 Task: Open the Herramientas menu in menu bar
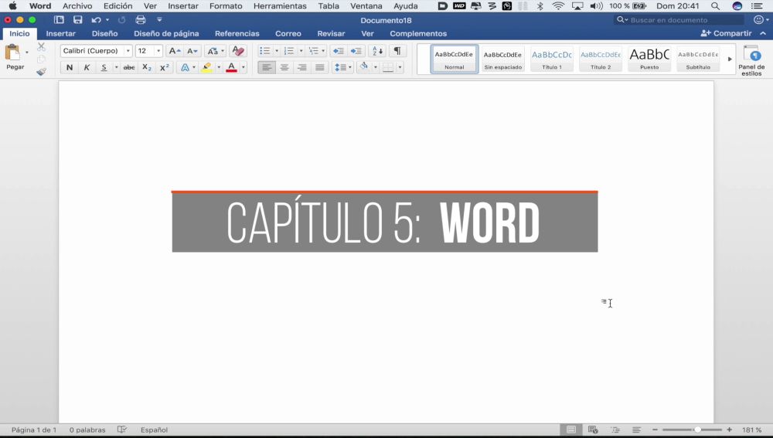[280, 6]
